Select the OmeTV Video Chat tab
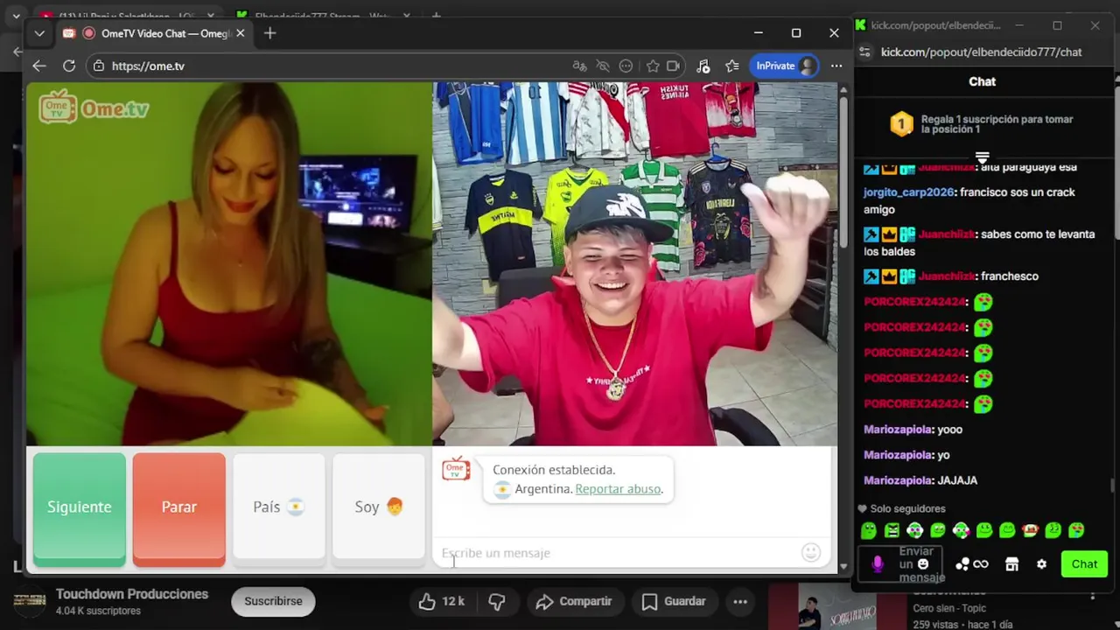This screenshot has height=630, width=1120. 155,33
